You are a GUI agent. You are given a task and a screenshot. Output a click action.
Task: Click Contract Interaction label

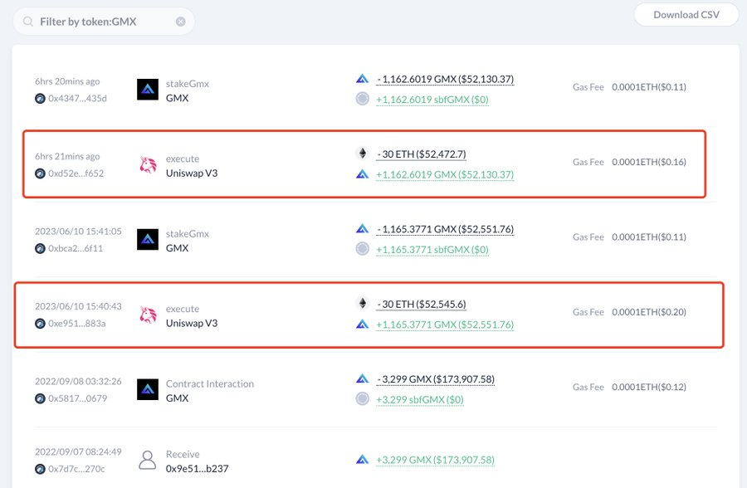point(210,384)
